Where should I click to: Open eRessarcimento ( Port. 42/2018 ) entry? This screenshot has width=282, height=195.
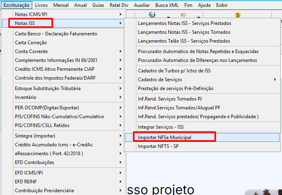[x=63, y=154]
